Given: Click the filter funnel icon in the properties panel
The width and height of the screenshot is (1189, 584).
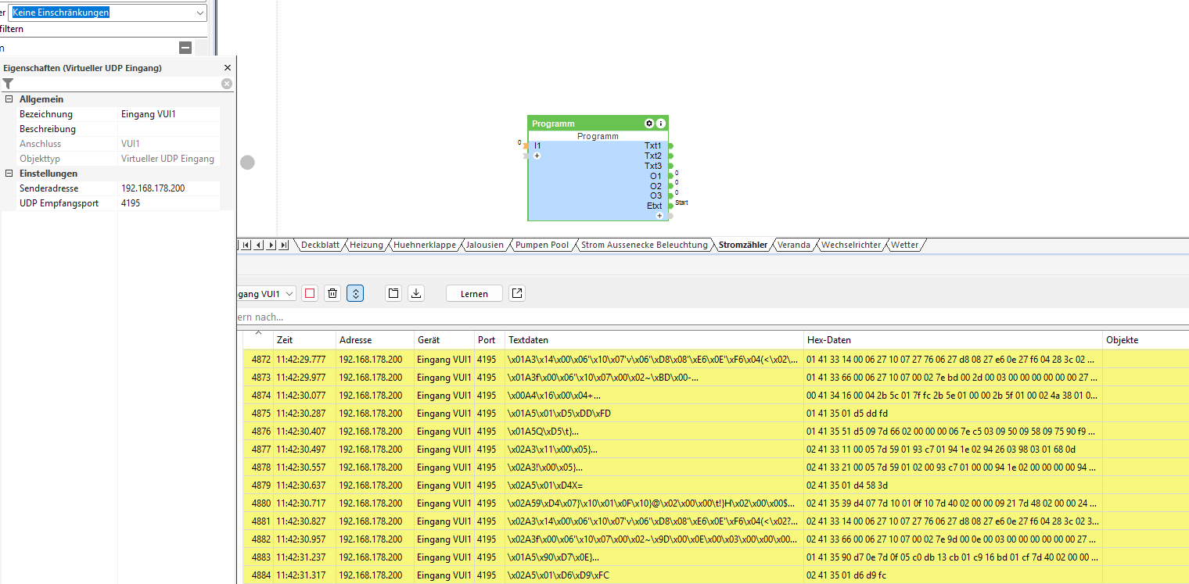Looking at the screenshot, I should [x=8, y=84].
